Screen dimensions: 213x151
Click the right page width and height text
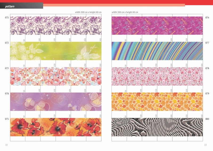click(125, 12)
